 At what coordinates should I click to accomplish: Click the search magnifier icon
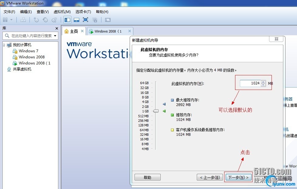[7, 36]
